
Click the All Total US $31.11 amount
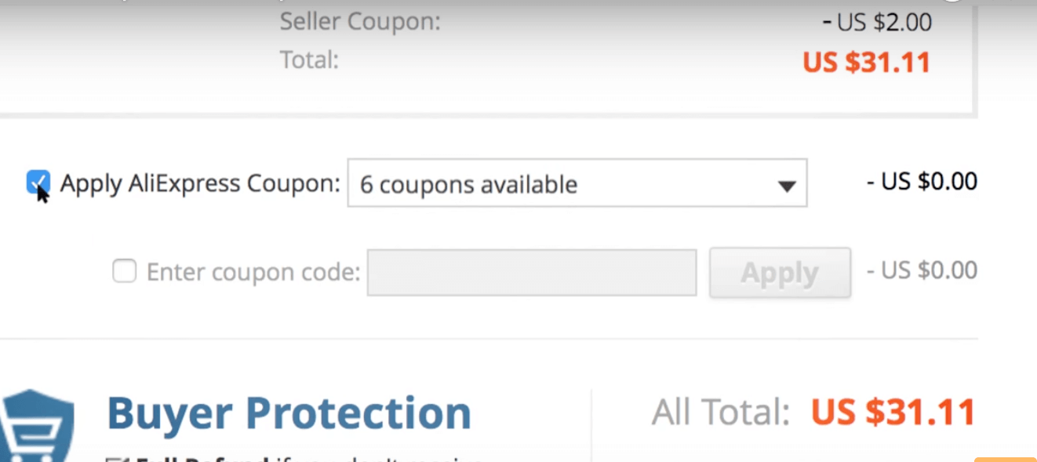pos(893,412)
